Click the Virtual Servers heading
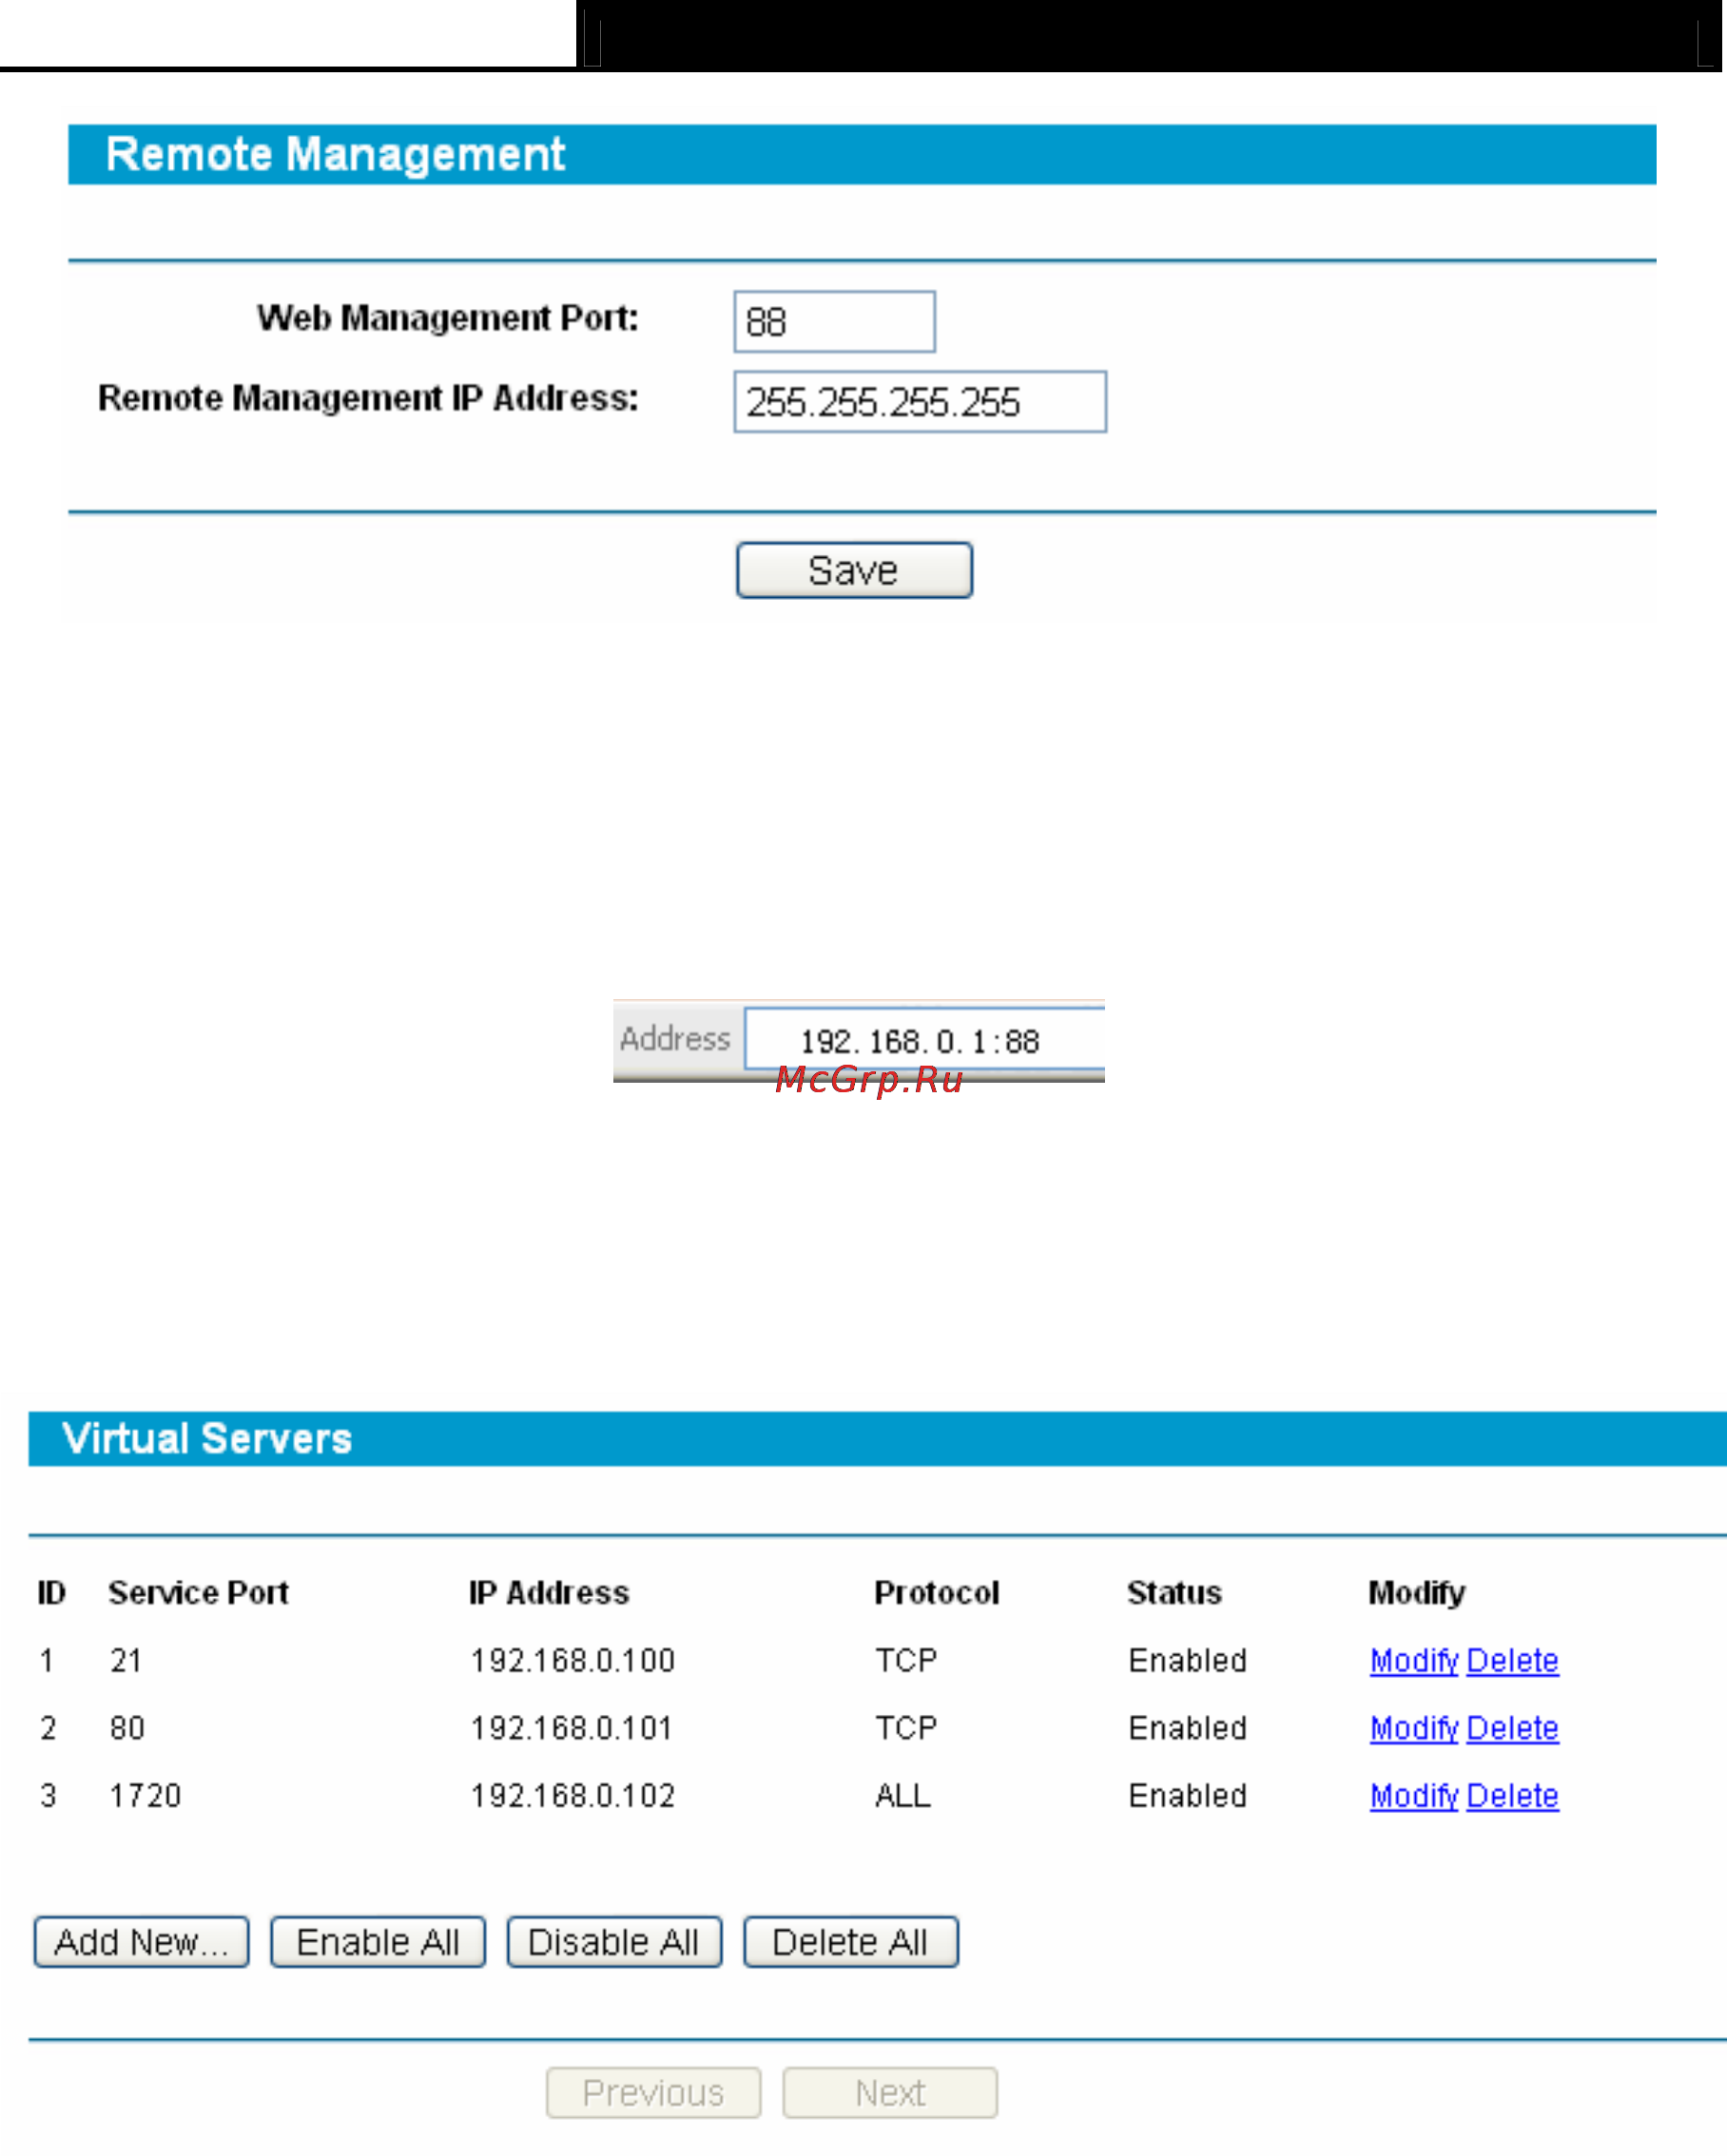This screenshot has width=1727, height=2156. pos(207,1438)
